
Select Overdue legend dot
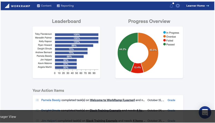164,36
